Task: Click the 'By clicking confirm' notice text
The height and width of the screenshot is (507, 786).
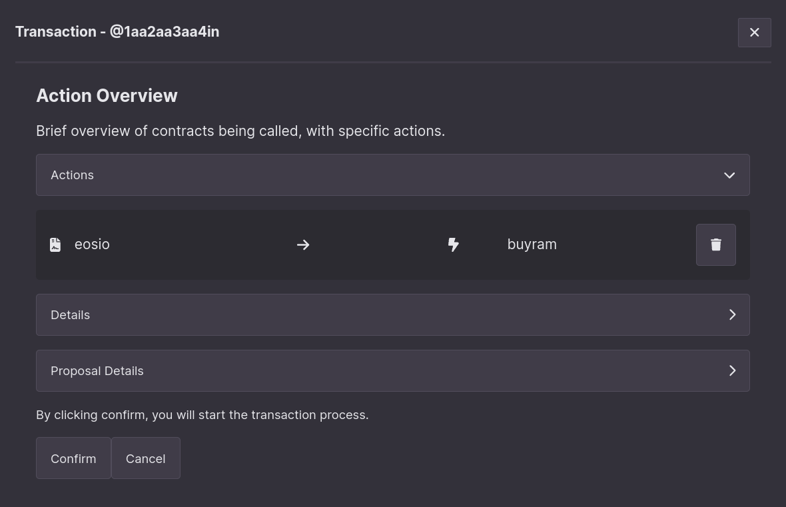Action: (x=202, y=415)
